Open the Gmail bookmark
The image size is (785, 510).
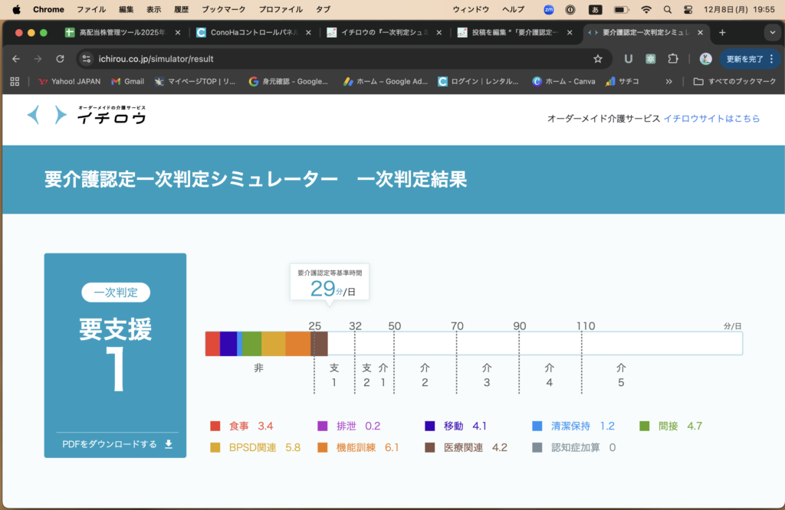pyautogui.click(x=127, y=81)
